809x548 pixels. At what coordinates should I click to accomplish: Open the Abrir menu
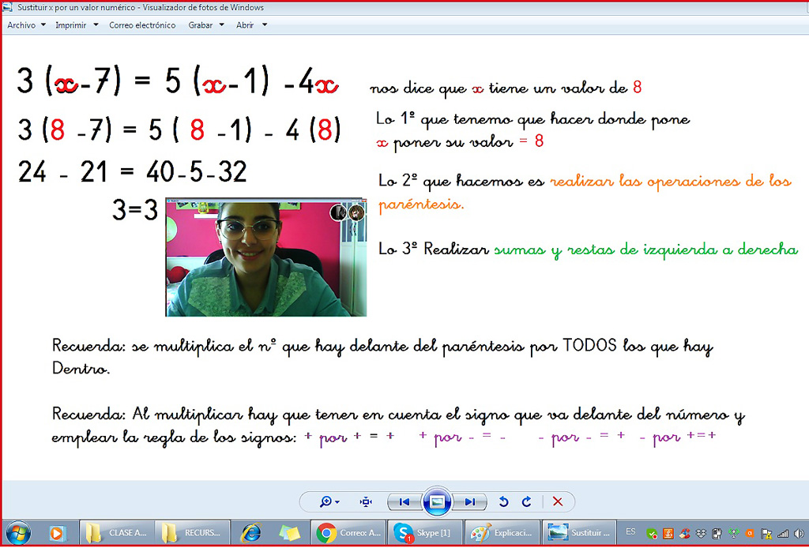click(x=251, y=25)
